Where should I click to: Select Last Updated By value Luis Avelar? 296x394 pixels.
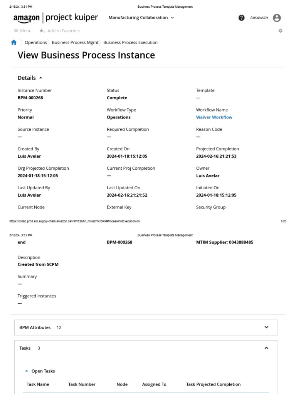coord(29,195)
